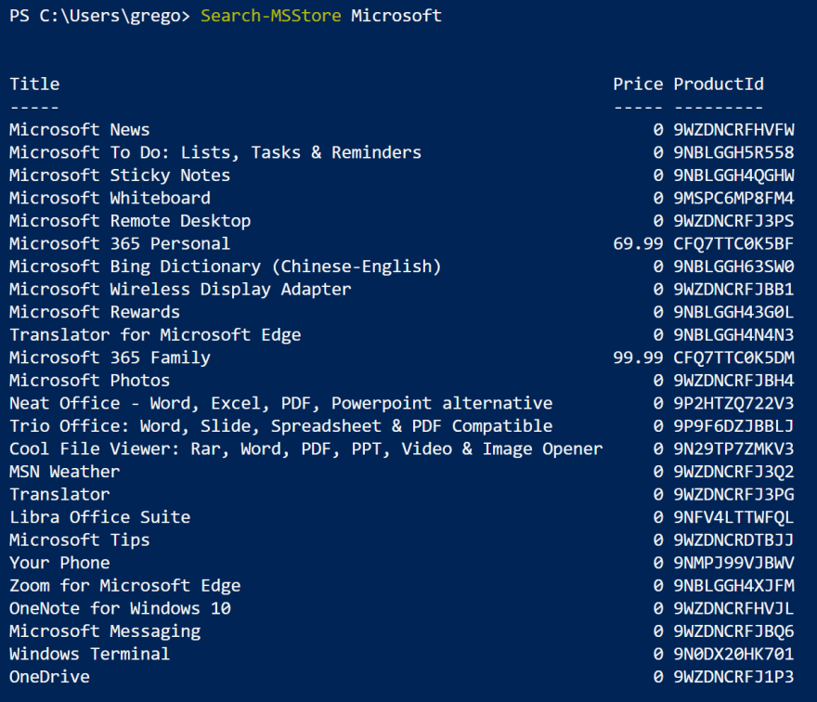Select the Microsoft Remote Desktop title
This screenshot has height=702, width=817.
pyautogui.click(x=130, y=221)
